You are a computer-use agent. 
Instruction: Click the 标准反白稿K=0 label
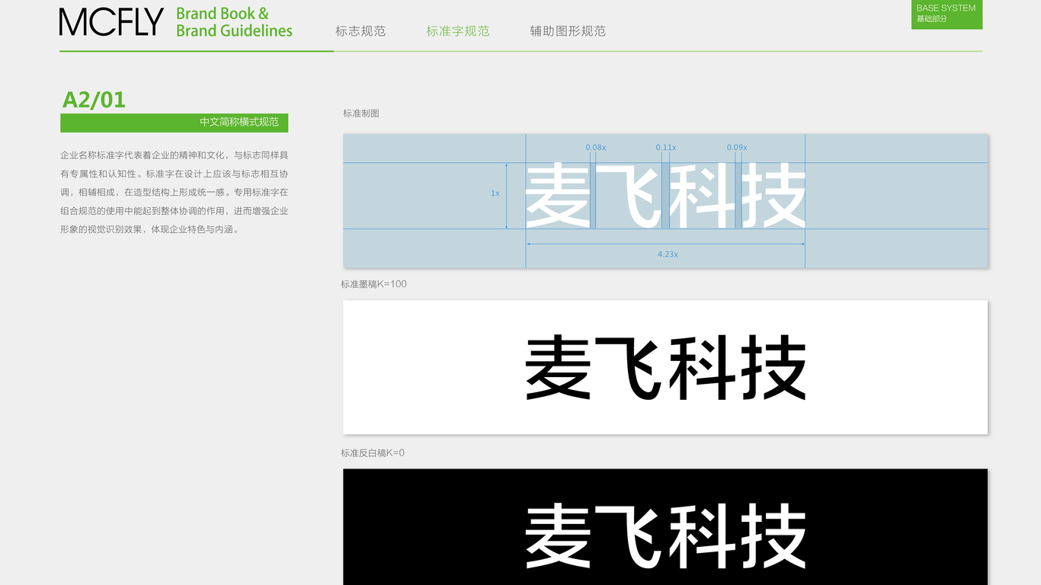[x=373, y=453]
